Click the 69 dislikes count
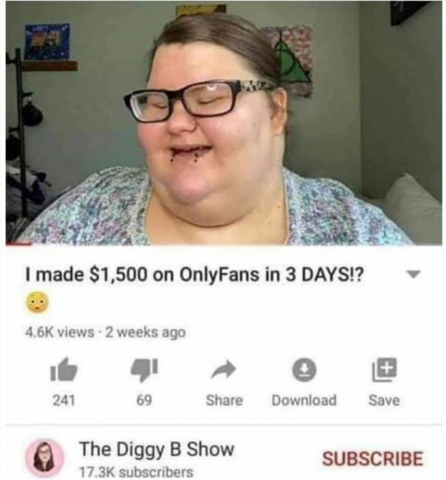Viewport: 446px width, 480px height. click(x=144, y=400)
